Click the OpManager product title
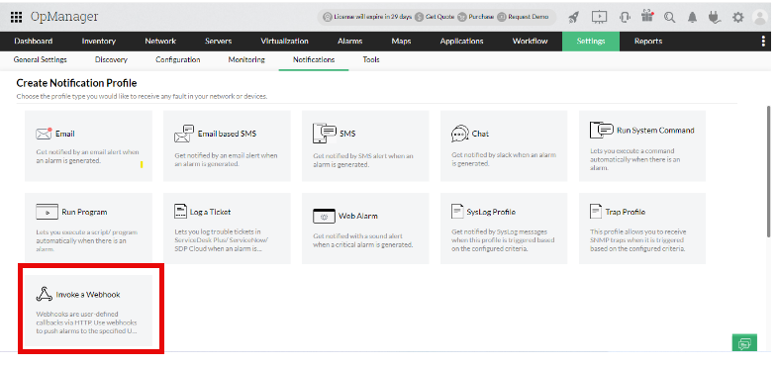 coord(64,17)
